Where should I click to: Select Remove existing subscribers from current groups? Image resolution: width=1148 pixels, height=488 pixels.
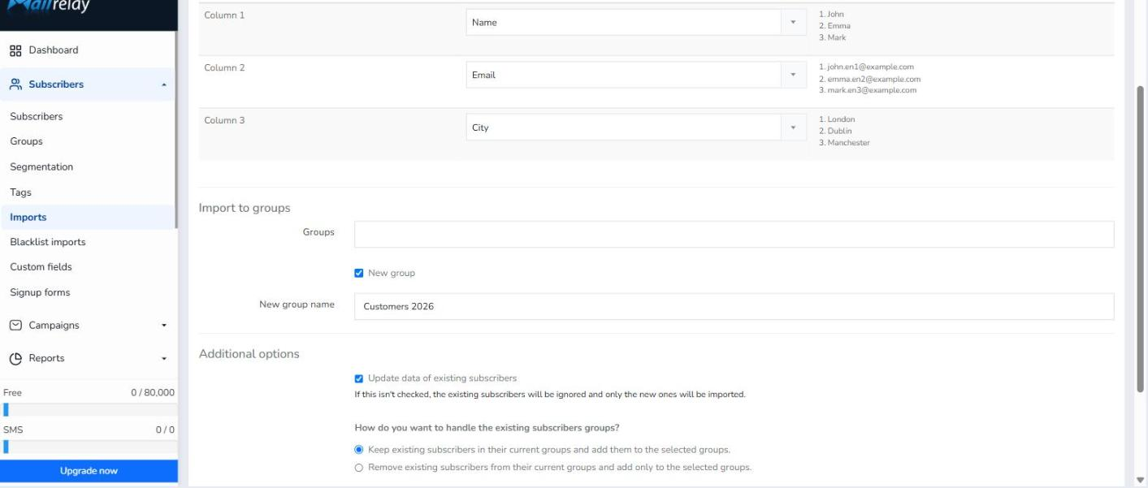pyautogui.click(x=359, y=468)
